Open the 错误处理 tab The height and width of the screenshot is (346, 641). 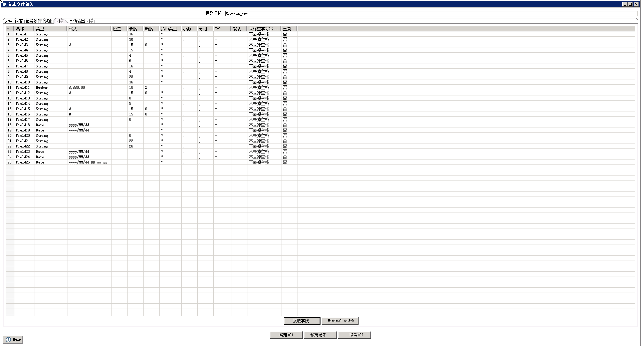pos(34,21)
